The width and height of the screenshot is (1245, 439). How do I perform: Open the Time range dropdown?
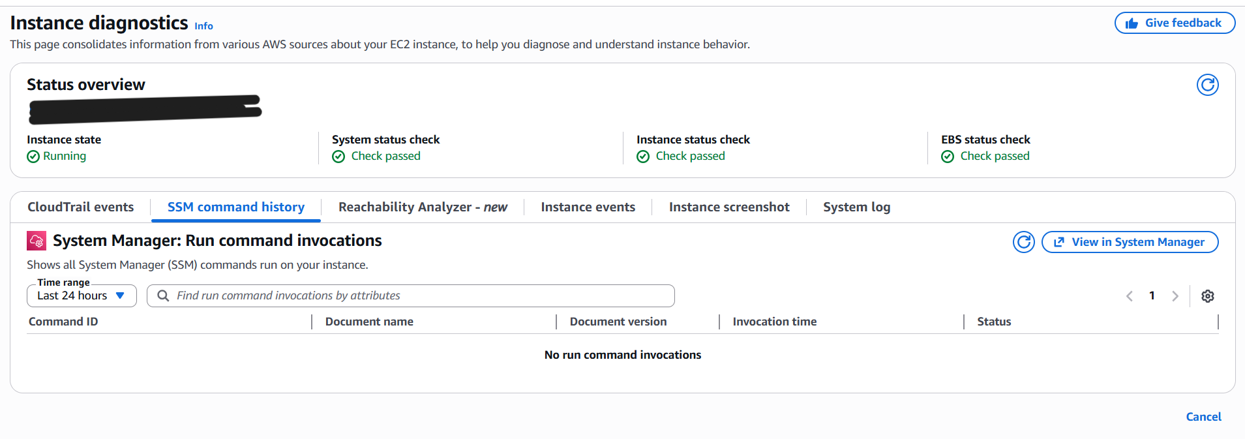click(82, 295)
